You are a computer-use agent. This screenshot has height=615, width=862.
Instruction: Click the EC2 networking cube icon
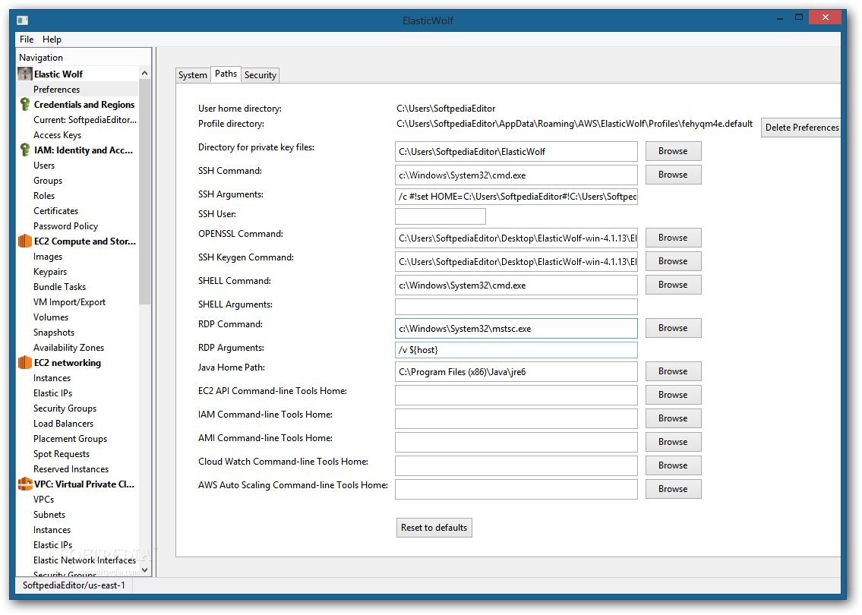click(x=25, y=363)
